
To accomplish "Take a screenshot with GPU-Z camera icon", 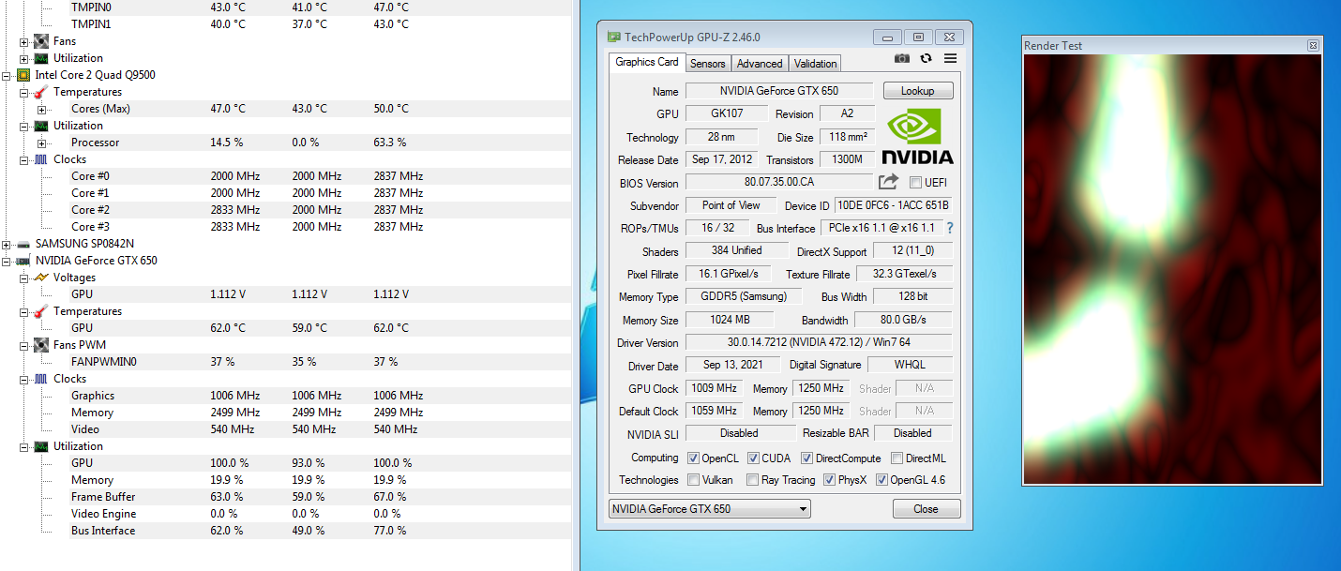I will pos(901,58).
